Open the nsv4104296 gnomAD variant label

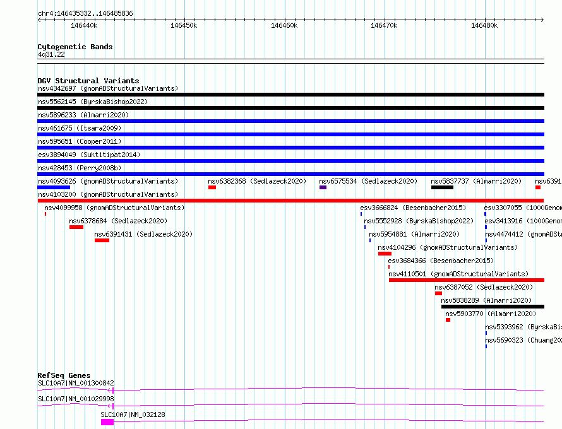pos(448,247)
